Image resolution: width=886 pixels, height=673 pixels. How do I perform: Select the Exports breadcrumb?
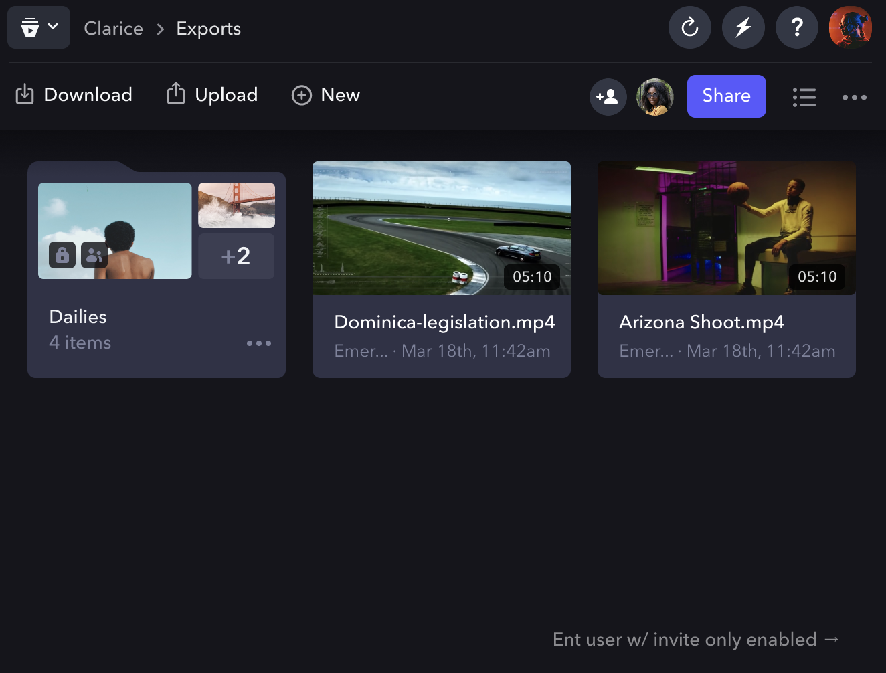click(x=208, y=29)
